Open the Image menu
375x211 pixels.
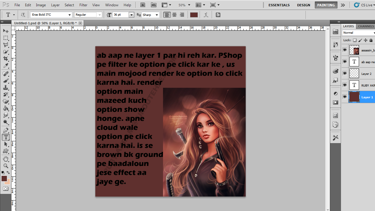click(x=41, y=5)
